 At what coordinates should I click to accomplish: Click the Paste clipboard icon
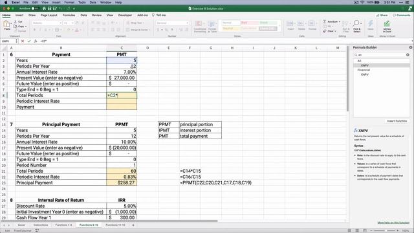click(x=6, y=25)
